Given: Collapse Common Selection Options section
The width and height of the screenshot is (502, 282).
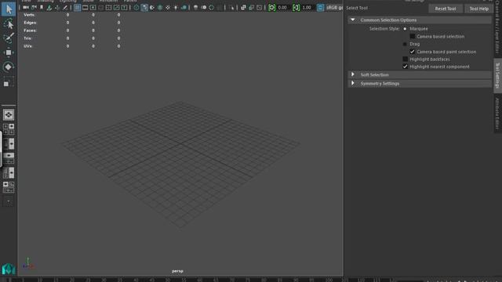Looking at the screenshot, I should 353,20.
